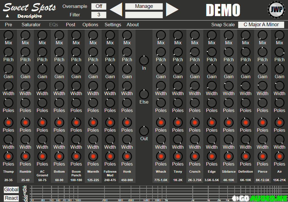This screenshot has width=288, height=202.
Task: Click the Out knob
Action: (x=144, y=131)
